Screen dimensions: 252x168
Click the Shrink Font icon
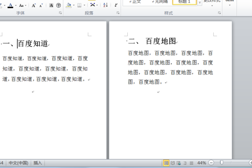pos(41,5)
